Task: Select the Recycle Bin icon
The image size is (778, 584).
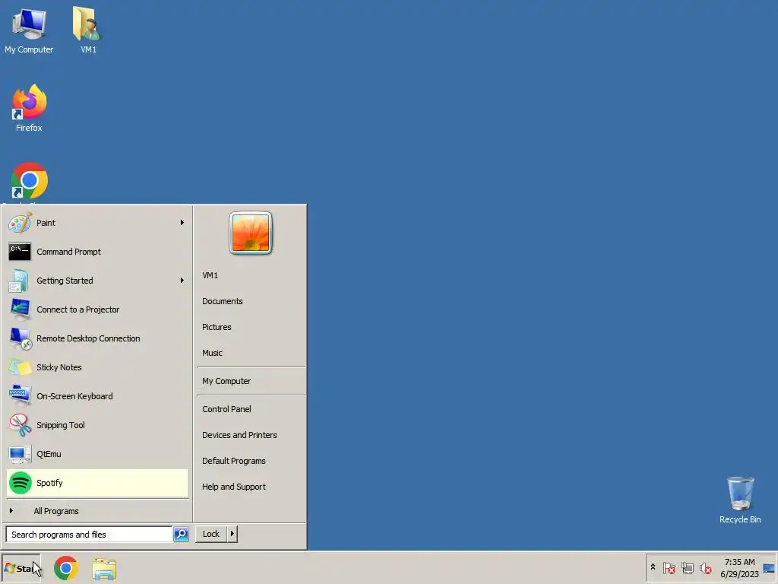Action: pos(740,500)
